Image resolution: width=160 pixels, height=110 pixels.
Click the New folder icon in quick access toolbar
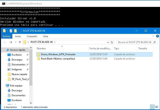pos(15,31)
